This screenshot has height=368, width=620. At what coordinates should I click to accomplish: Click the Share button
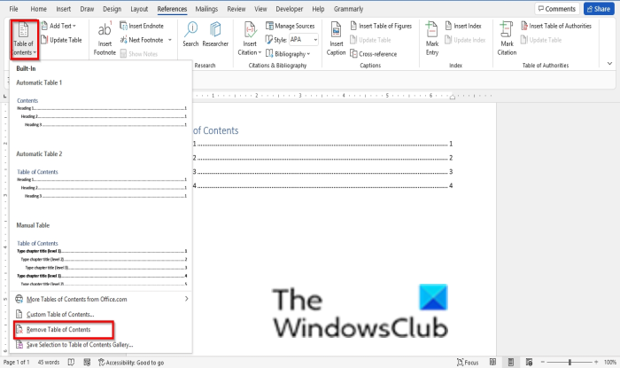[599, 9]
